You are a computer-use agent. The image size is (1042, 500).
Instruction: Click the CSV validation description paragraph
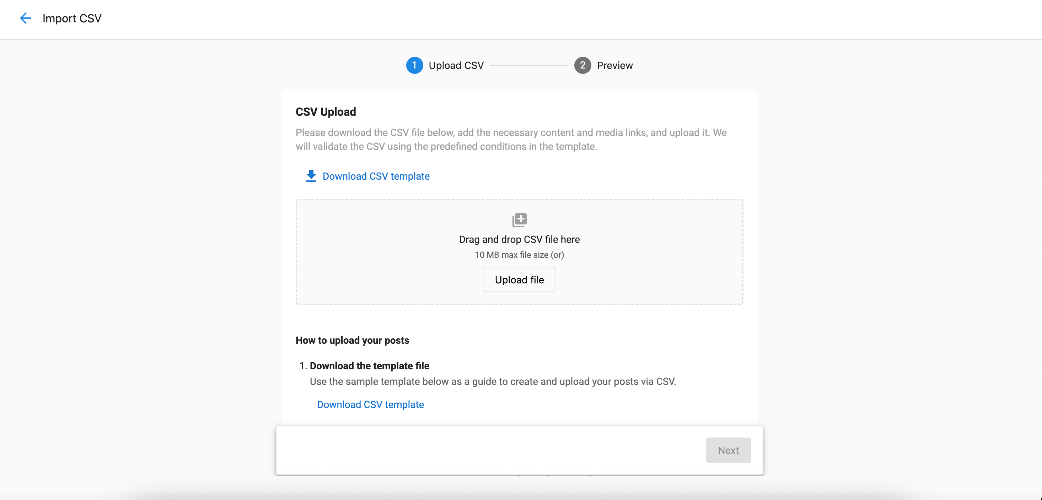511,140
